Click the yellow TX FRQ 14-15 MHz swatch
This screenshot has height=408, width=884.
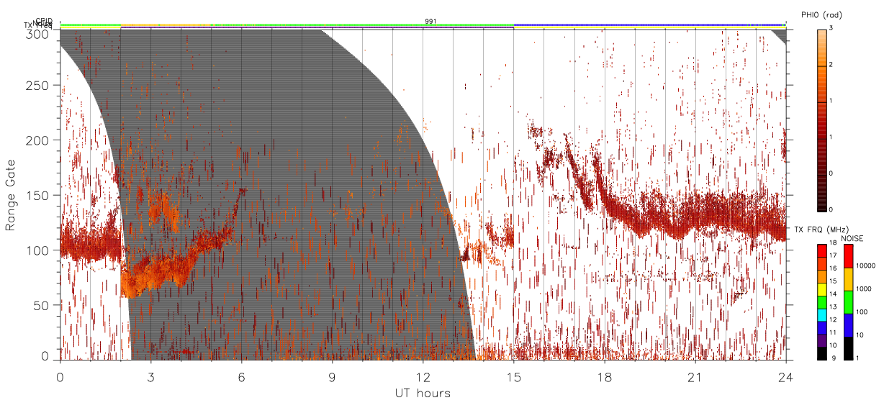(821, 289)
